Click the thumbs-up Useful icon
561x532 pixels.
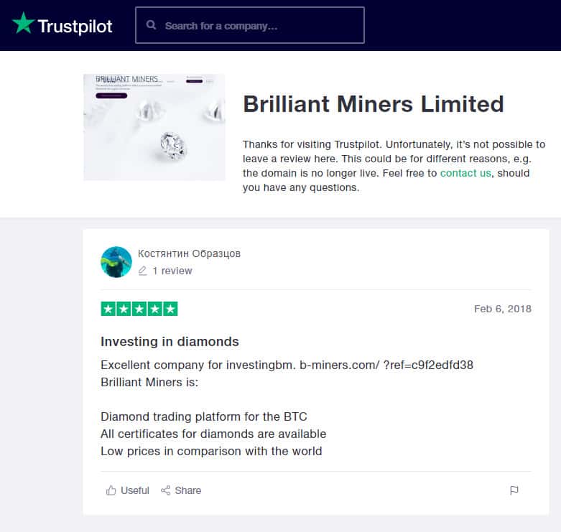coord(111,490)
